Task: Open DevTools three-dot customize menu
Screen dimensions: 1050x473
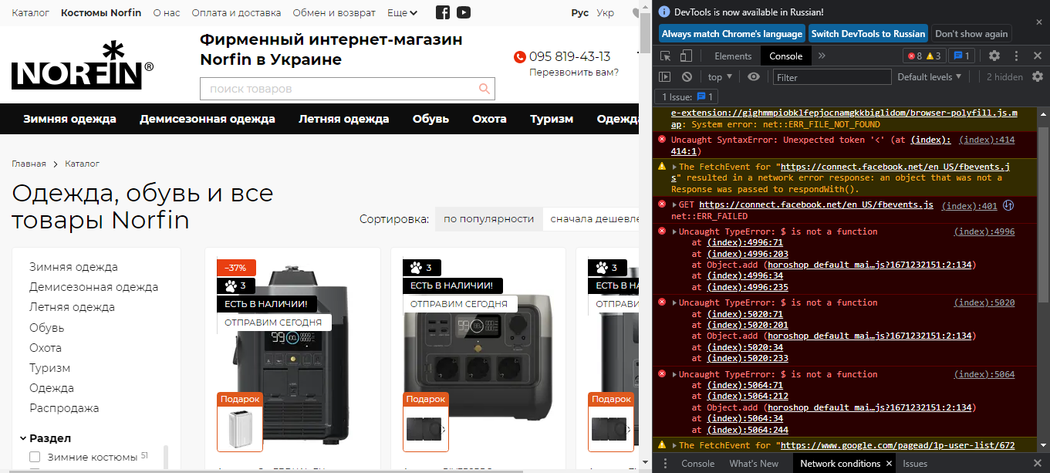Action: click(1017, 56)
